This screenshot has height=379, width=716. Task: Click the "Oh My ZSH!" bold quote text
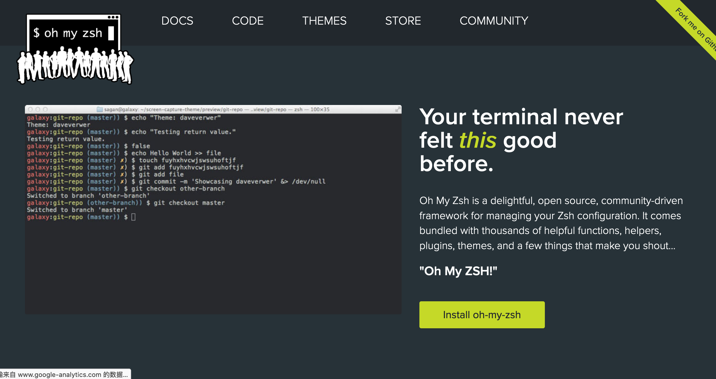(458, 271)
